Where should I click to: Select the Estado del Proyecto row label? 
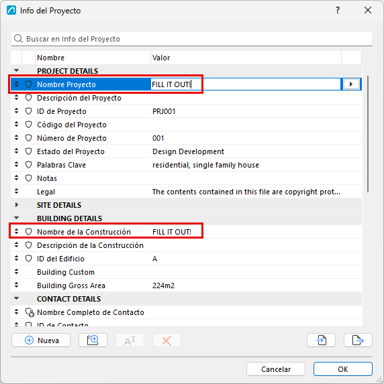point(70,151)
